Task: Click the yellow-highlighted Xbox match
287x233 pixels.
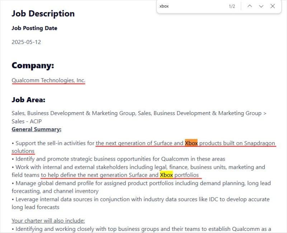Action: click(166, 175)
